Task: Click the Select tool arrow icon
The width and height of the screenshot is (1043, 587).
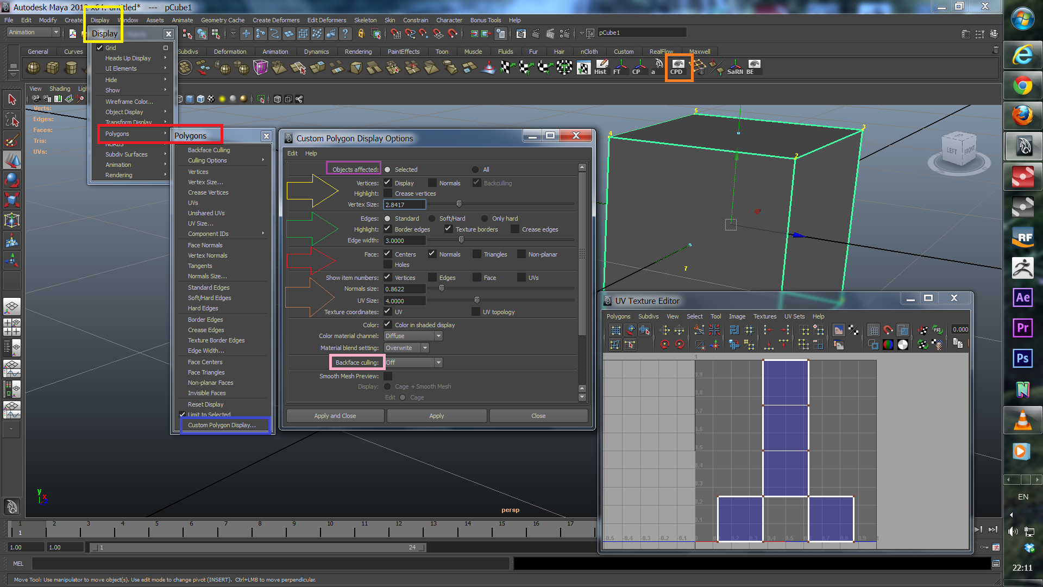Action: coord(12,99)
